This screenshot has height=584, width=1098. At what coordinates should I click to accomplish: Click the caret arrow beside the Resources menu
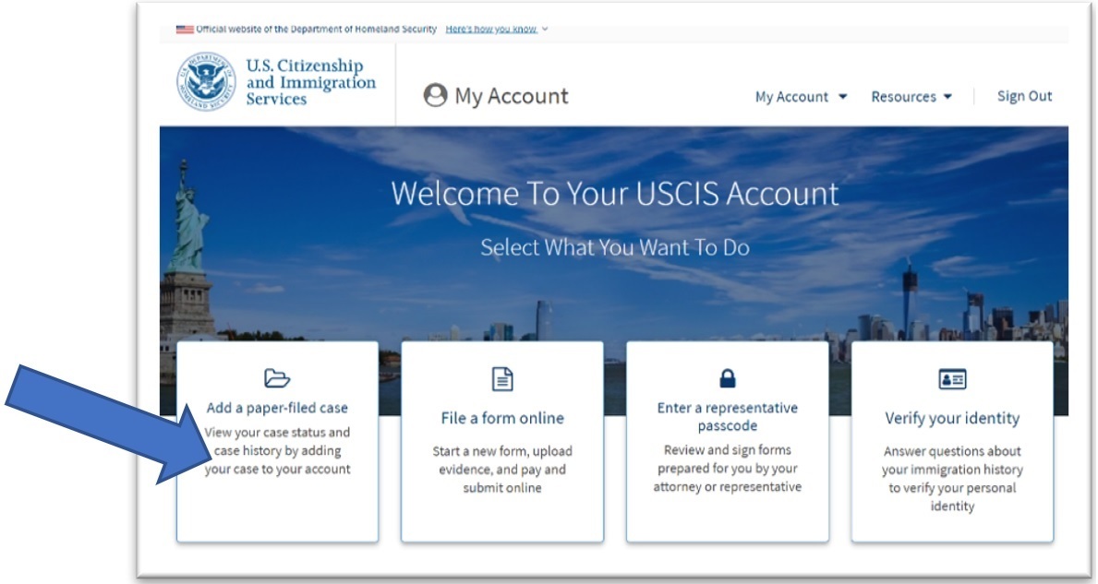tap(947, 97)
